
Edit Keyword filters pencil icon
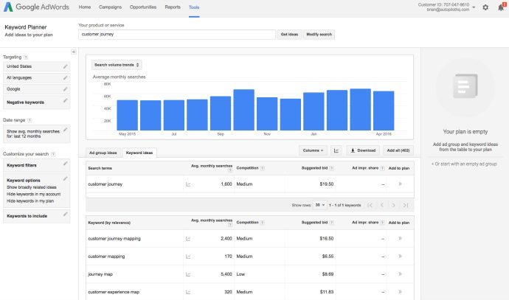tap(65, 164)
